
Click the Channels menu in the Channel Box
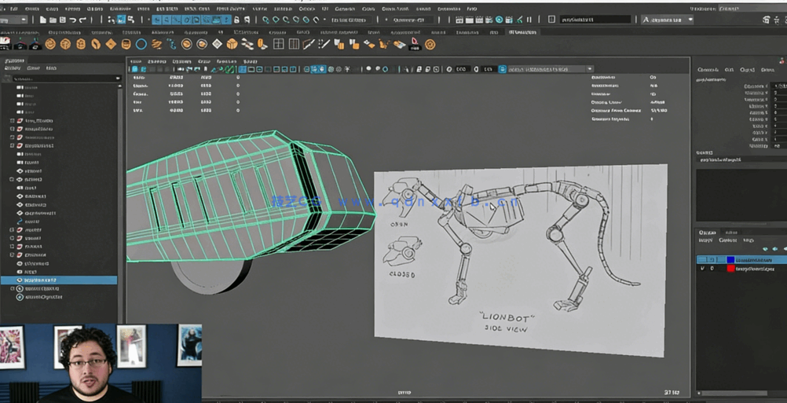(x=708, y=70)
